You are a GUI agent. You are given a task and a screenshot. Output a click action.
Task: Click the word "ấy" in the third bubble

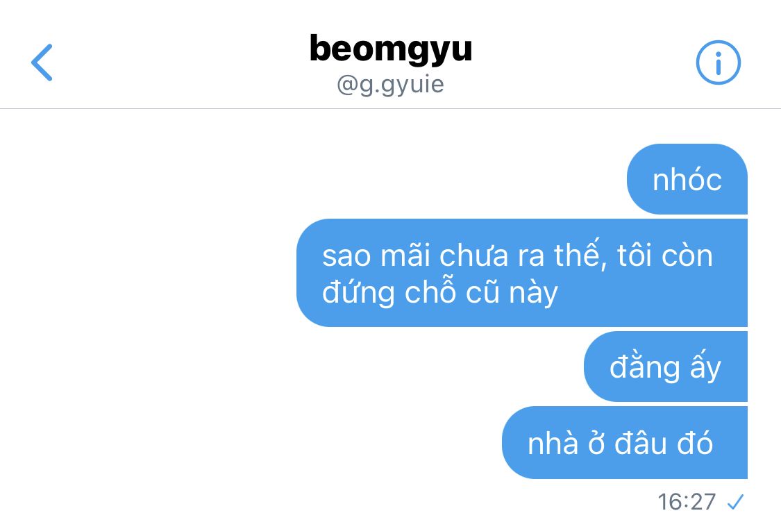coord(705,368)
